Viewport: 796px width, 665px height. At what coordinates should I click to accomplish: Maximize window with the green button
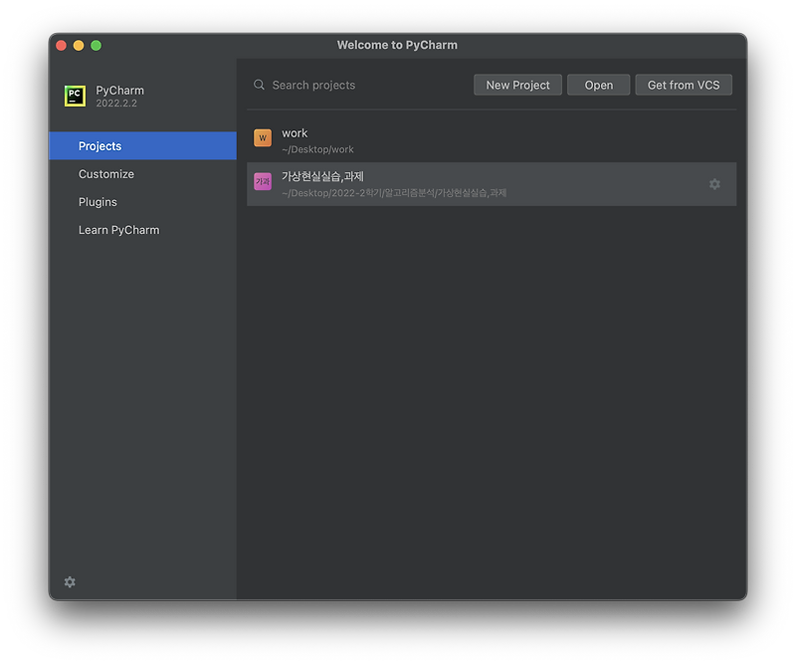(96, 45)
